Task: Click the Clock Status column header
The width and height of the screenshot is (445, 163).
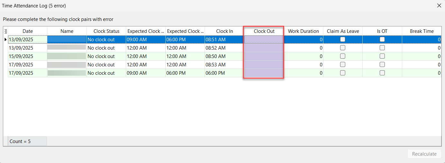Action: [106, 31]
